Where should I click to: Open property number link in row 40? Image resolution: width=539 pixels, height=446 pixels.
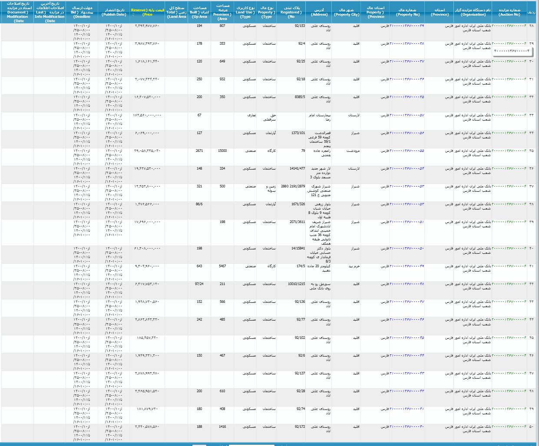pos(407,249)
